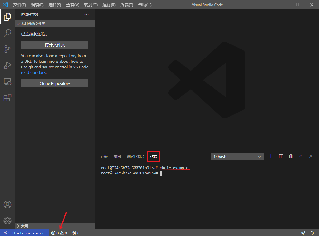The image size is (319, 236).
Task: Expand the 大纲 outline section
Action: 55,226
